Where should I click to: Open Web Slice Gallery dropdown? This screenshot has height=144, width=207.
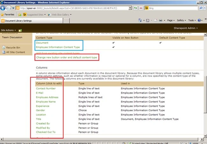[x=60, y=15]
